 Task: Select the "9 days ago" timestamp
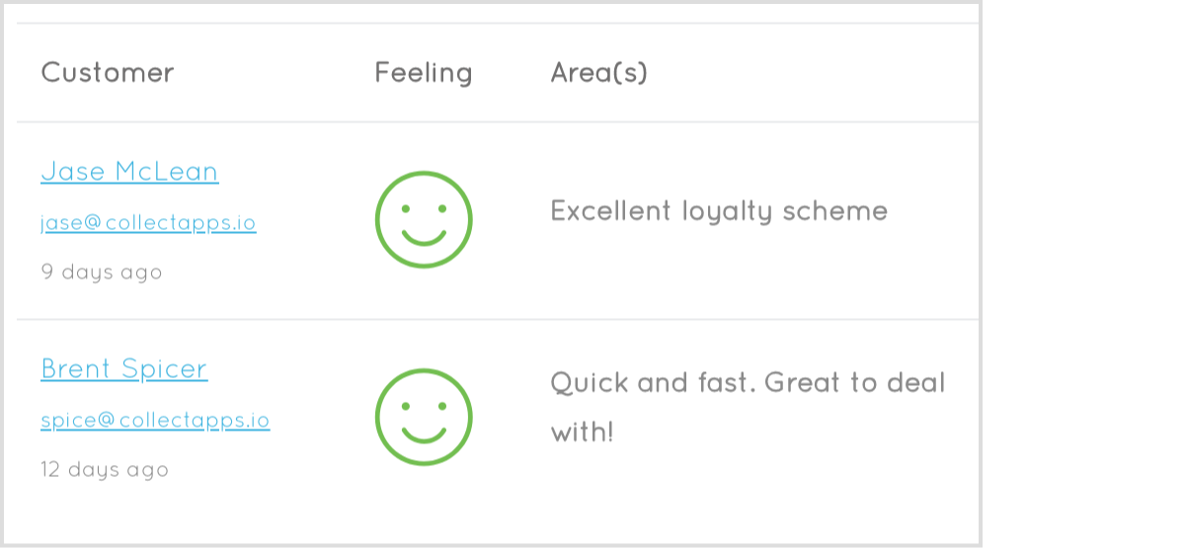(102, 272)
